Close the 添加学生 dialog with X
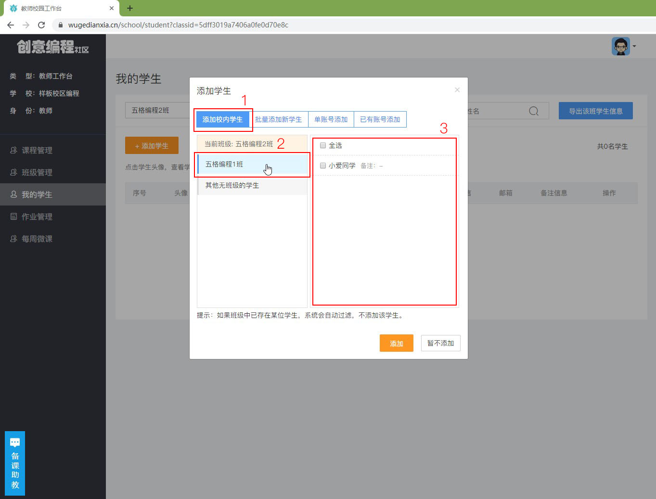Image resolution: width=656 pixels, height=499 pixels. 457,90
